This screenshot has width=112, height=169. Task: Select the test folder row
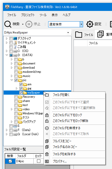point(25,105)
